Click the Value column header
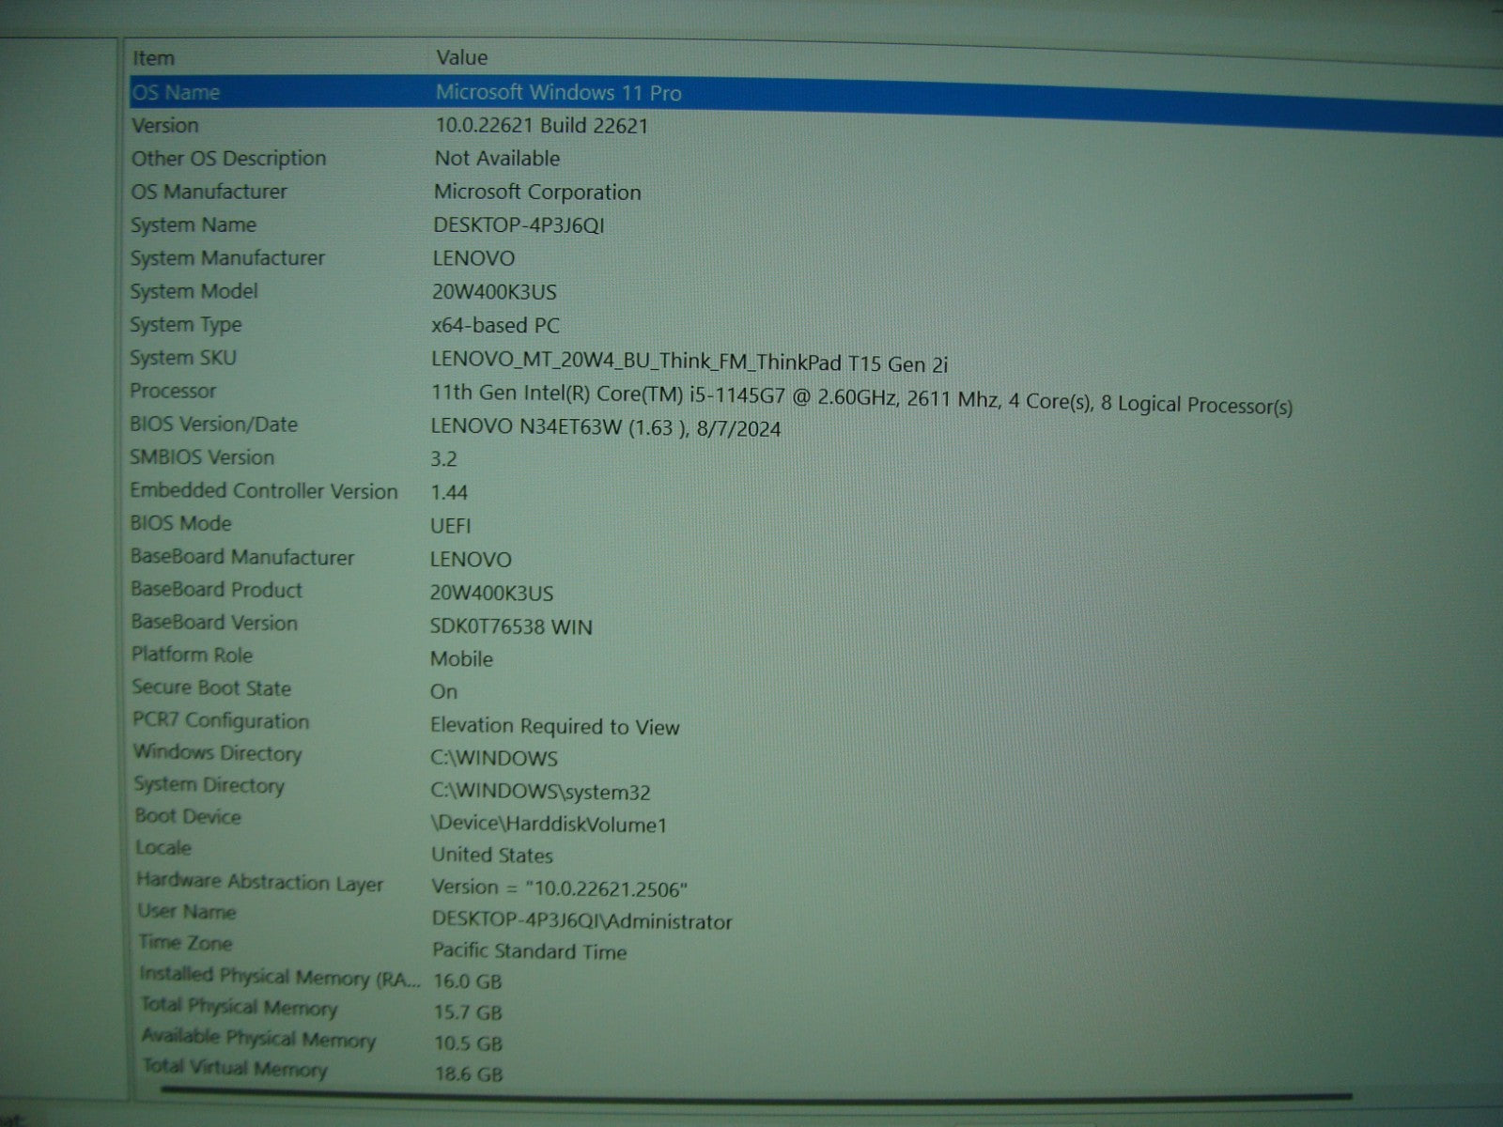The image size is (1503, 1127). pos(461,58)
